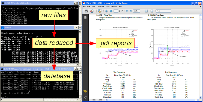This screenshot has width=203, height=102.
Task: Click Reader horizontal scrollbar left arrow
Action: (x=107, y=100)
